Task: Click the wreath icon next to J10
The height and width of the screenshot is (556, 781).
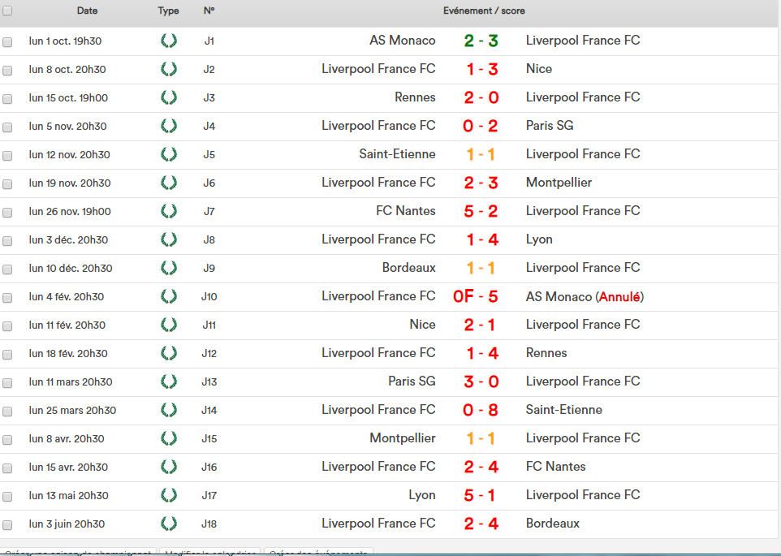Action: [x=169, y=296]
